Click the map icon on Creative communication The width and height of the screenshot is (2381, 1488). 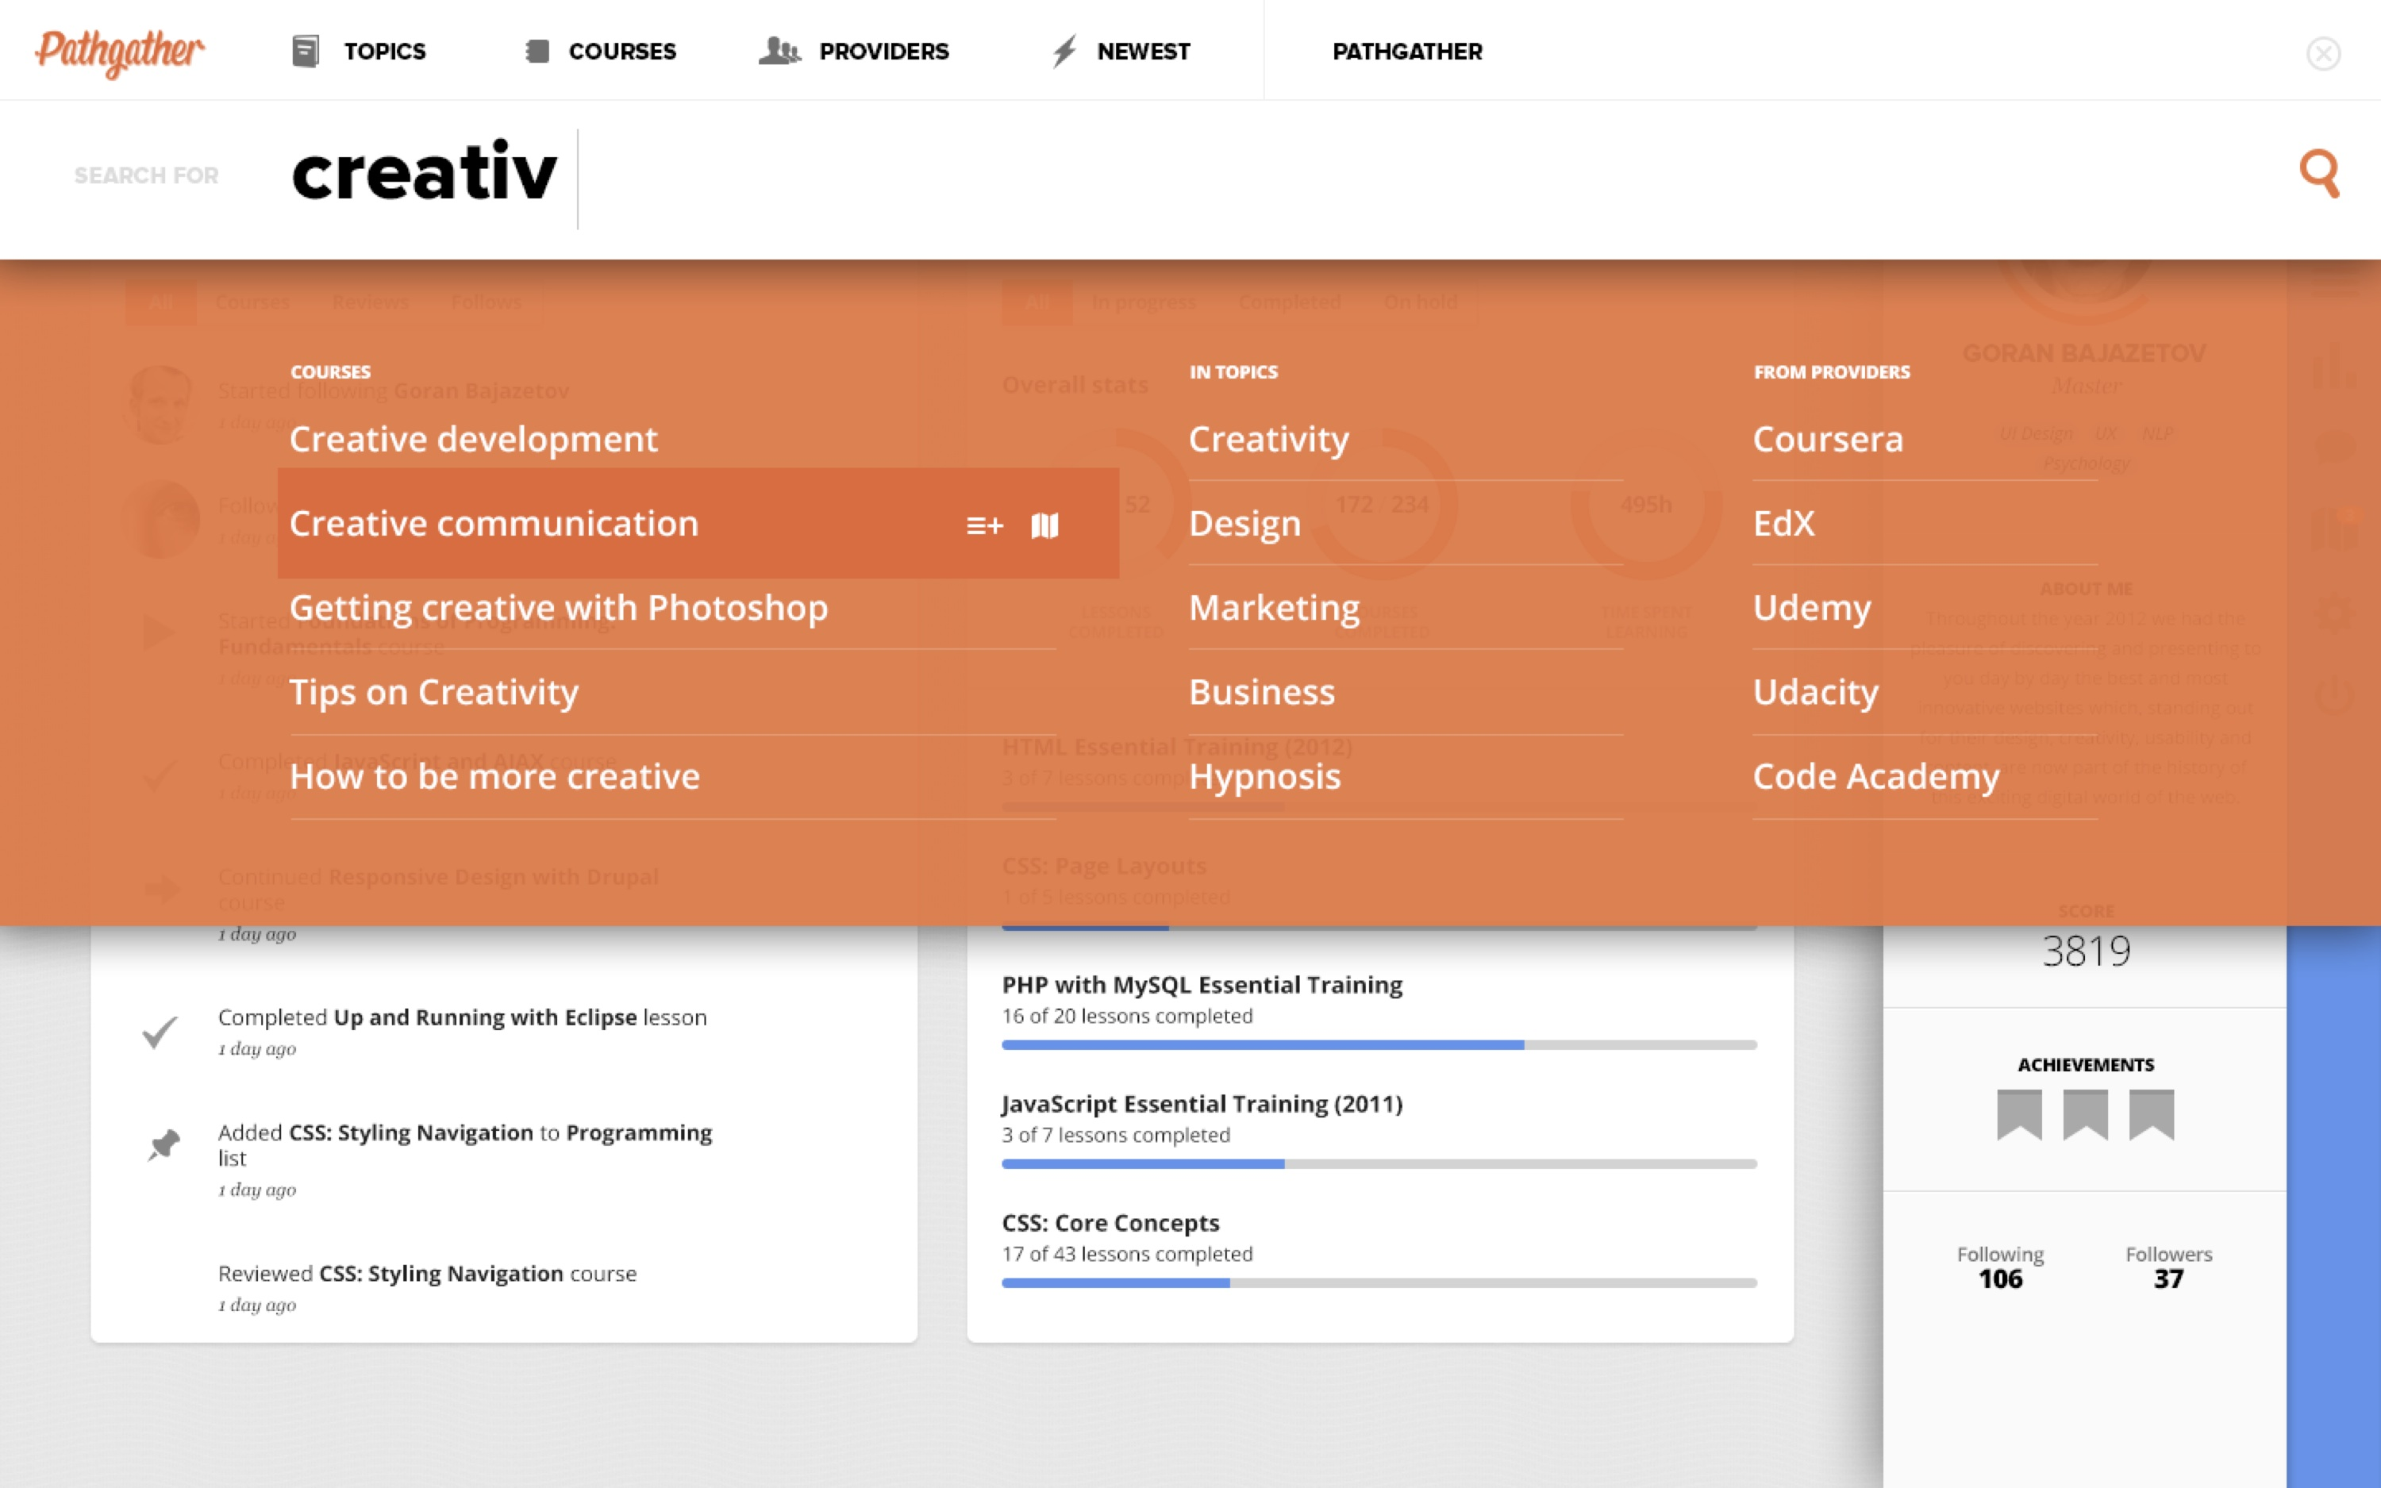click(1045, 525)
